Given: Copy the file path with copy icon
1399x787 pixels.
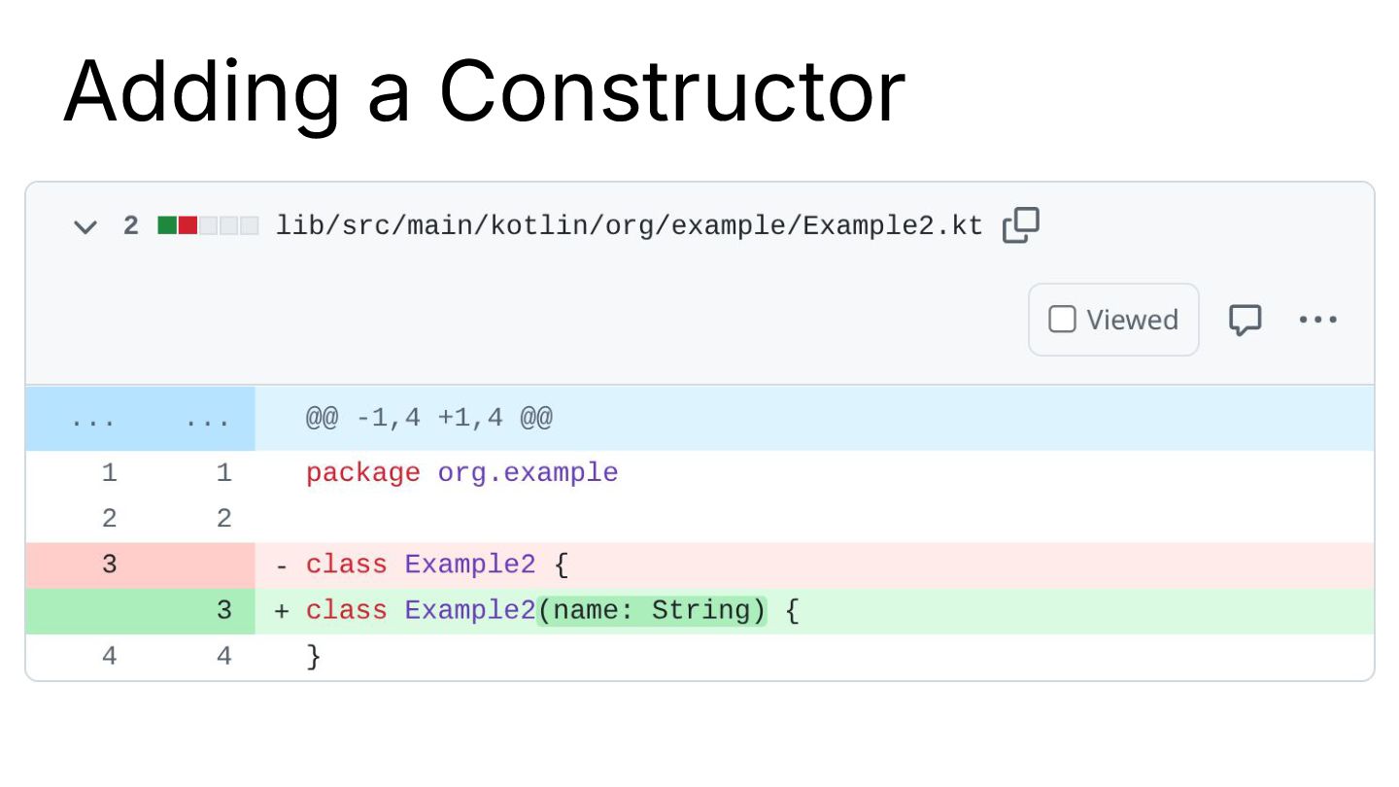Looking at the screenshot, I should [x=1020, y=225].
